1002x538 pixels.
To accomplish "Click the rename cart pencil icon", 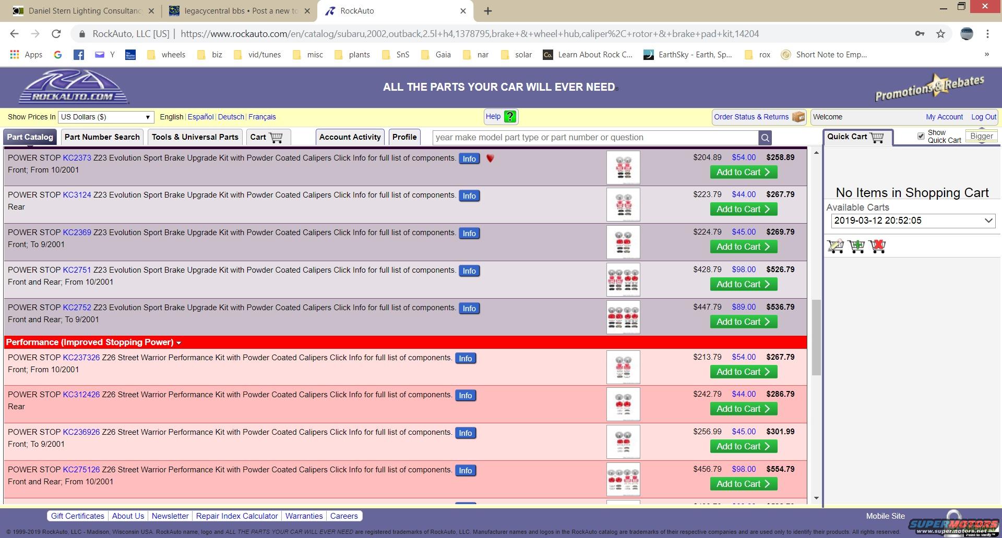I will (x=836, y=246).
